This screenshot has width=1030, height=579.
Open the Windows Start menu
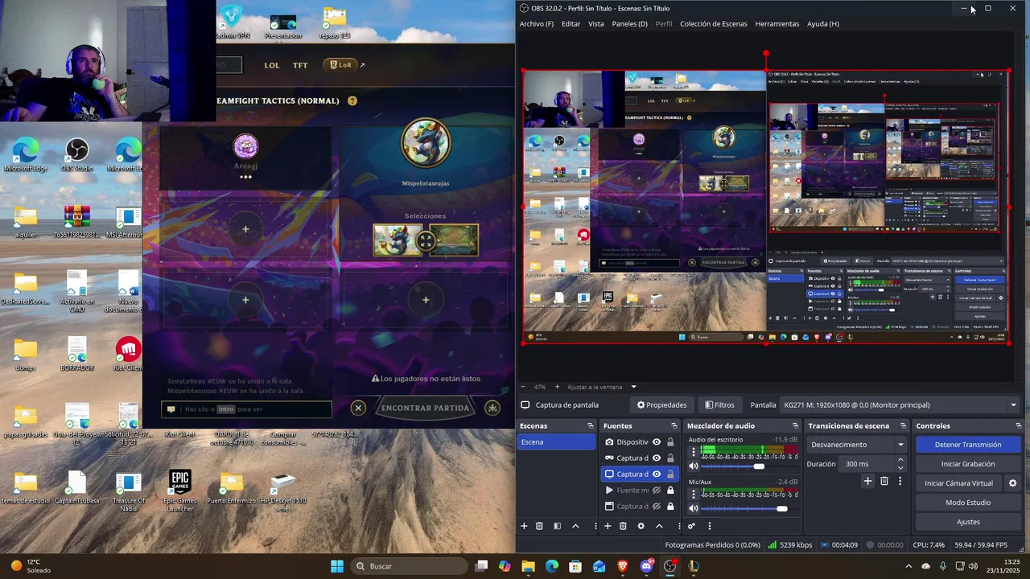coord(337,566)
